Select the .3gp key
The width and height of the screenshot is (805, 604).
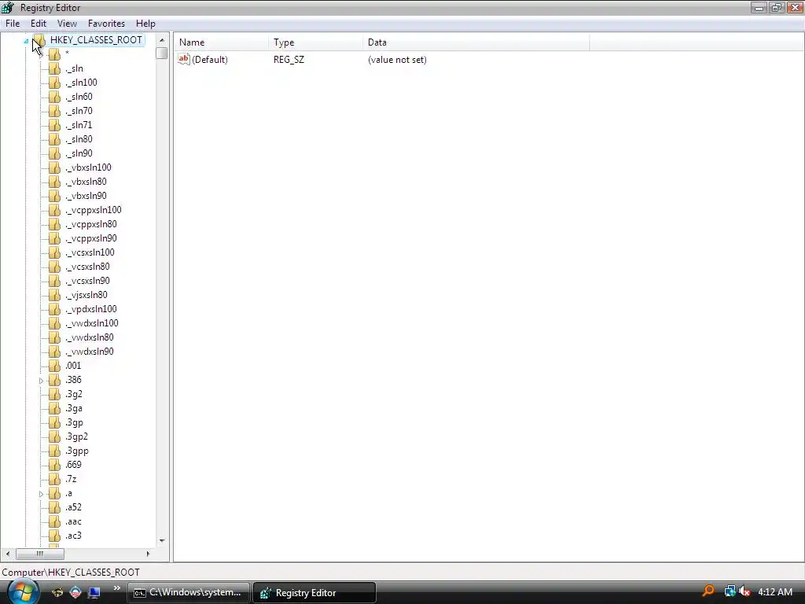74,422
